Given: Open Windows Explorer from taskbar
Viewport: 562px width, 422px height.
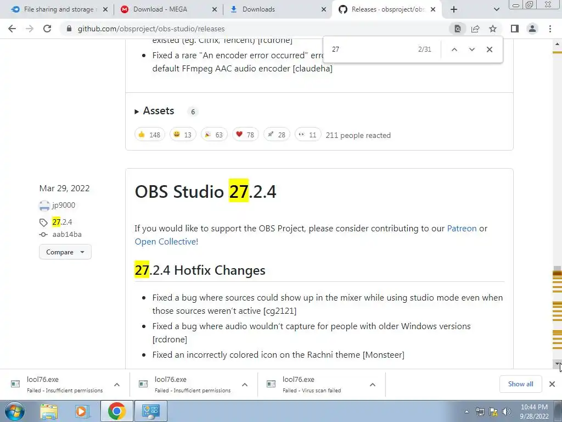Looking at the screenshot, I should click(49, 411).
